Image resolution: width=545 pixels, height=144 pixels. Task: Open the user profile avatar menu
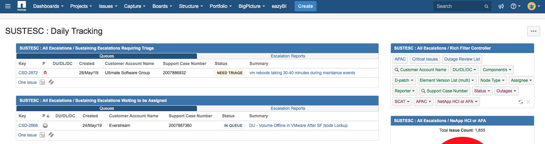(533, 6)
